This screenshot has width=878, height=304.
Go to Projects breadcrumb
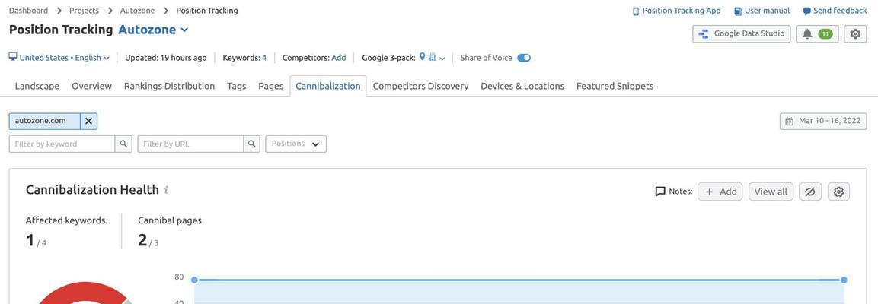point(84,11)
